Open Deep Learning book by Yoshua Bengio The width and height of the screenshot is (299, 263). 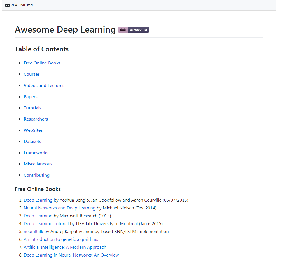point(38,200)
